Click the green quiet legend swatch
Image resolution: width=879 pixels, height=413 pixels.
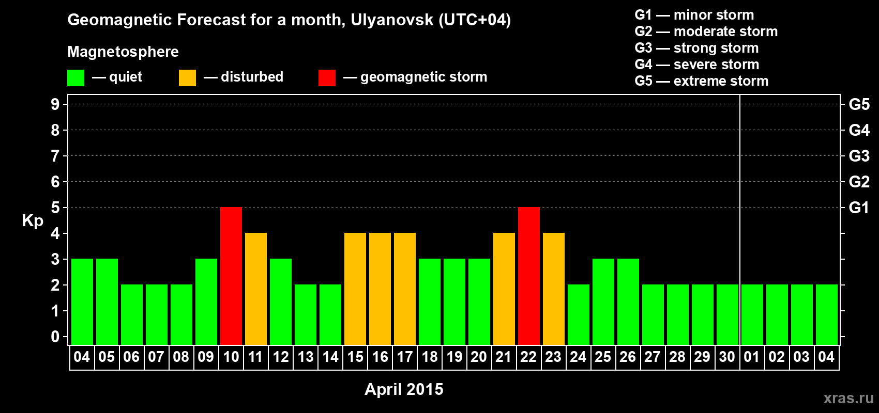coord(76,78)
